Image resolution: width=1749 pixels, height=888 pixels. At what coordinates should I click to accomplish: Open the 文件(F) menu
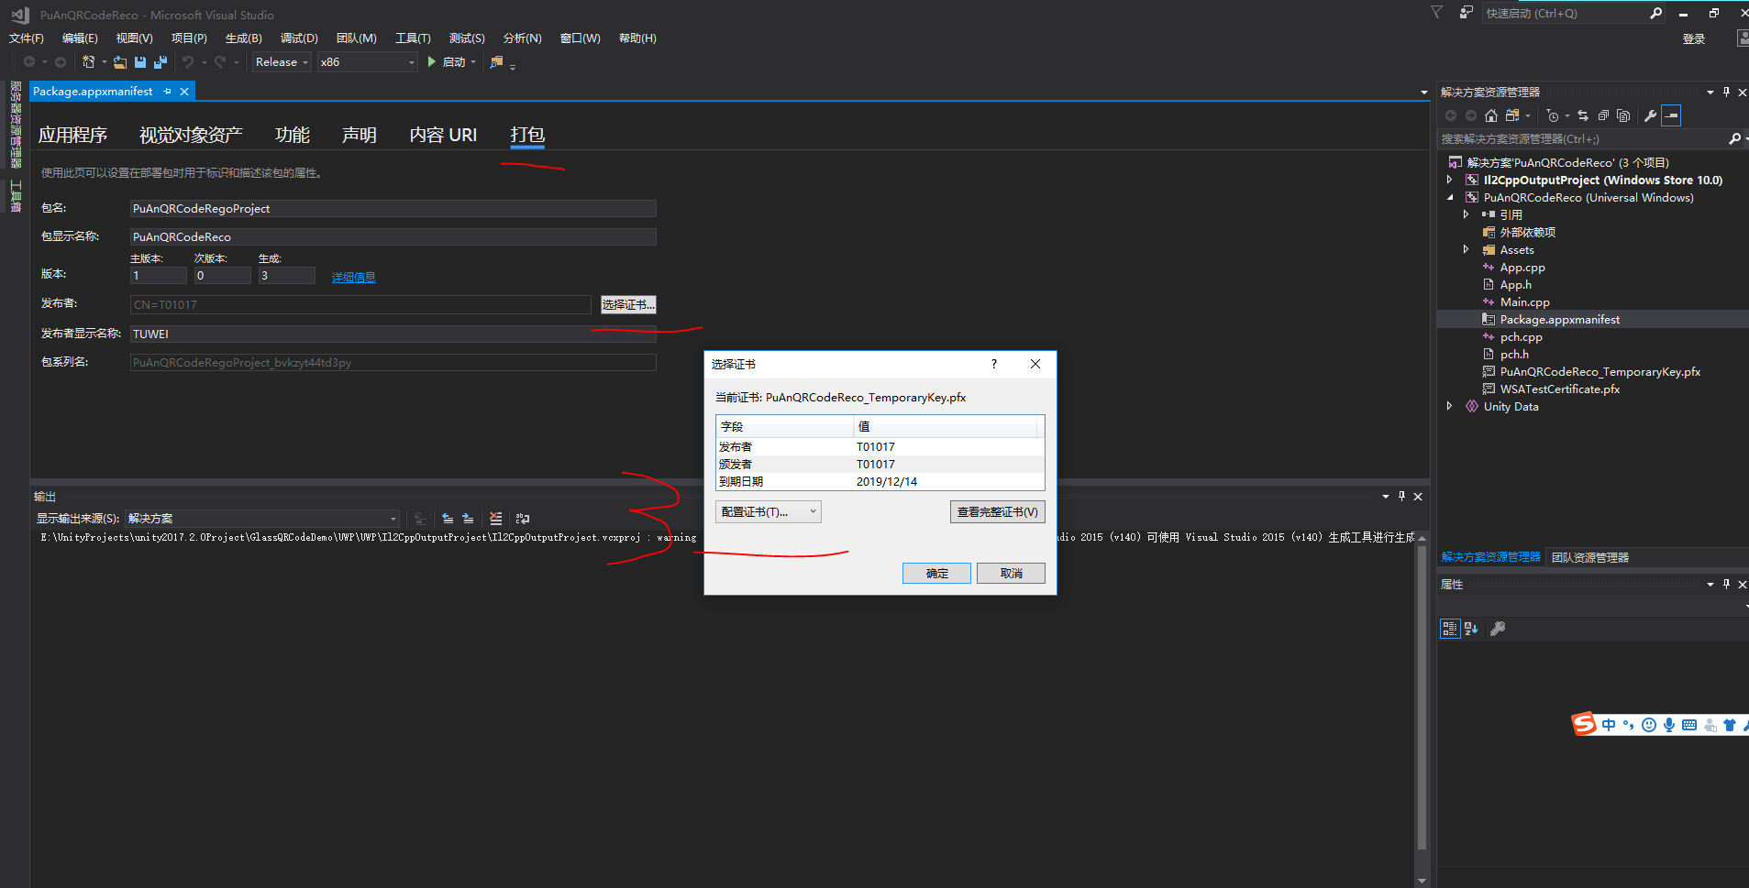tap(27, 38)
